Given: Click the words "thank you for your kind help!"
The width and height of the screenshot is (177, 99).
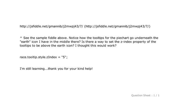Looking at the screenshot, I should coord(70,68).
